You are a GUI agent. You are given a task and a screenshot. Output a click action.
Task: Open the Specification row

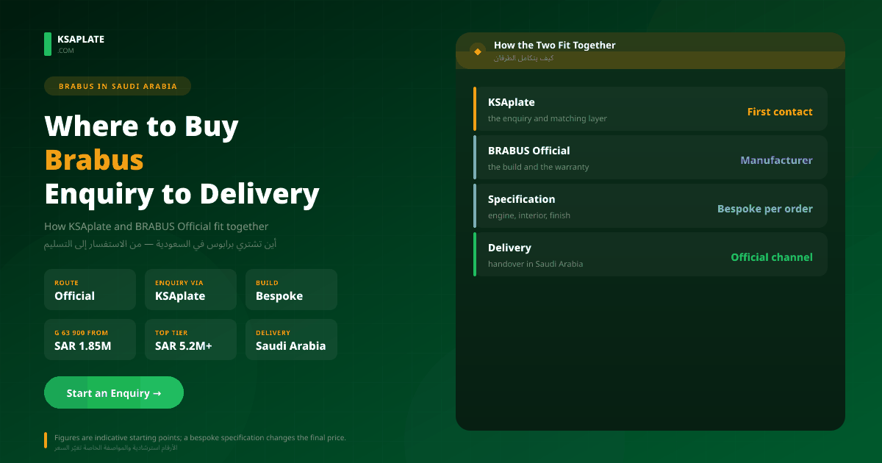(650, 206)
